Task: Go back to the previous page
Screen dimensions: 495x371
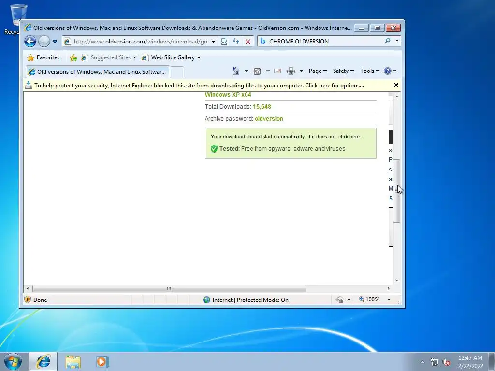Action: coord(30,42)
